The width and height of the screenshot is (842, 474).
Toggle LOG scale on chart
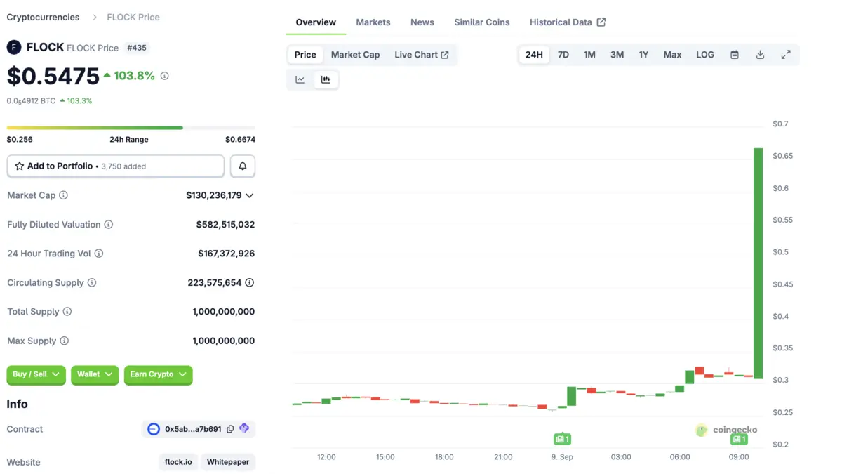click(x=704, y=55)
